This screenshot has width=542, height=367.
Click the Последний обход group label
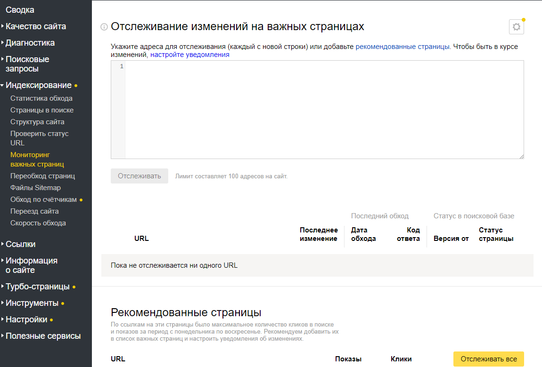tap(380, 216)
